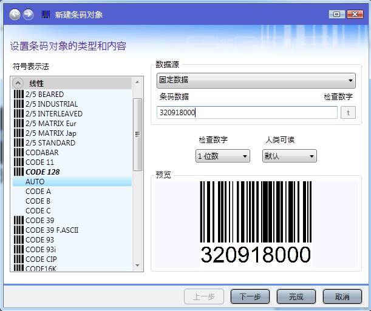This screenshot has height=311, width=371.
Task: Open the 默认 human readable dropdown
Action: coord(290,156)
